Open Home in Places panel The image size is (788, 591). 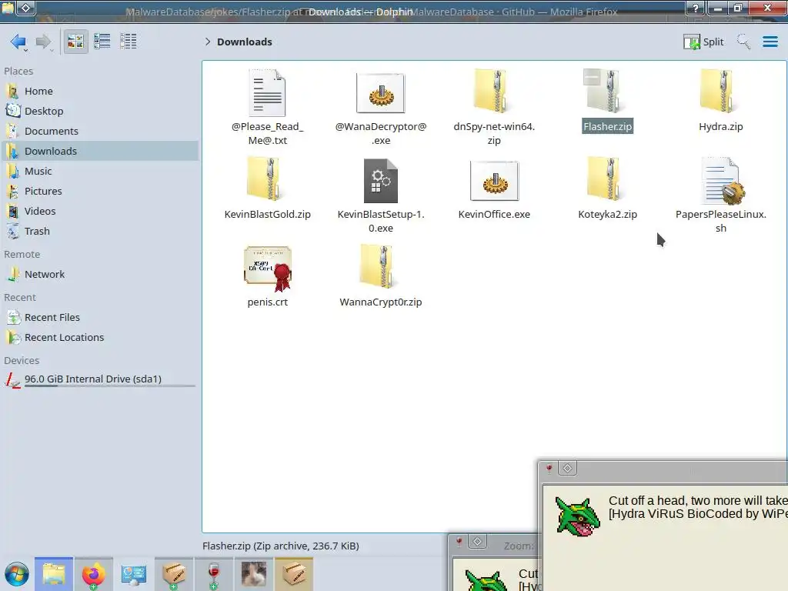(99, 91)
